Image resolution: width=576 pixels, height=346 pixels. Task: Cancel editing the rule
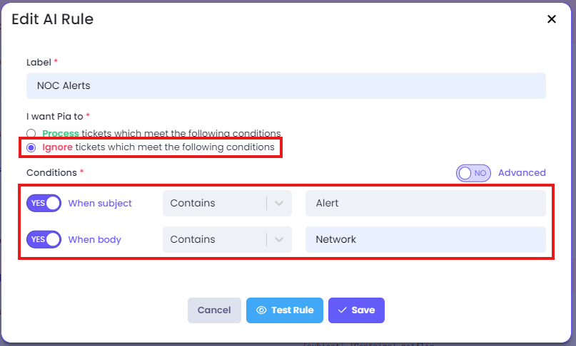click(214, 310)
